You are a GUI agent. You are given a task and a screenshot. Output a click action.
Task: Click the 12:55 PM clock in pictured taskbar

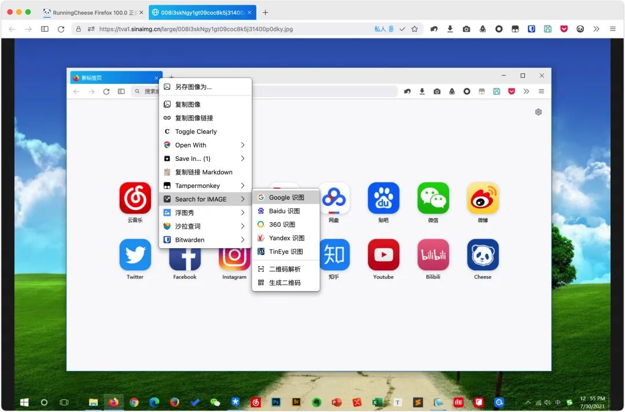(x=593, y=399)
